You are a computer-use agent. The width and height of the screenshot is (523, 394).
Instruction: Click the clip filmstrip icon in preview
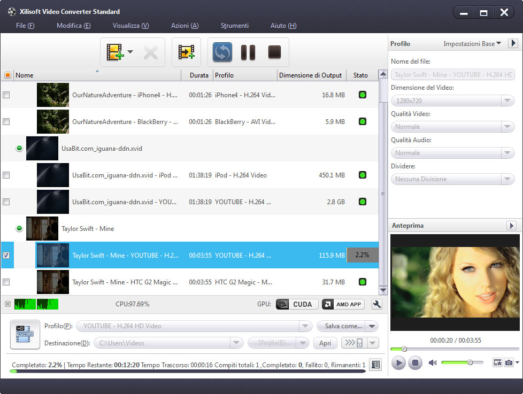498,362
